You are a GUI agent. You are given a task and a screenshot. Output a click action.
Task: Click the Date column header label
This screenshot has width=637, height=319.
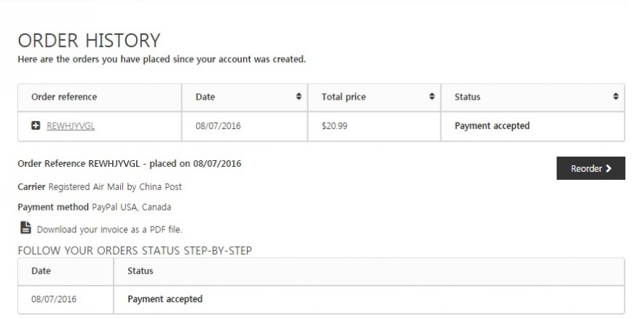205,97
